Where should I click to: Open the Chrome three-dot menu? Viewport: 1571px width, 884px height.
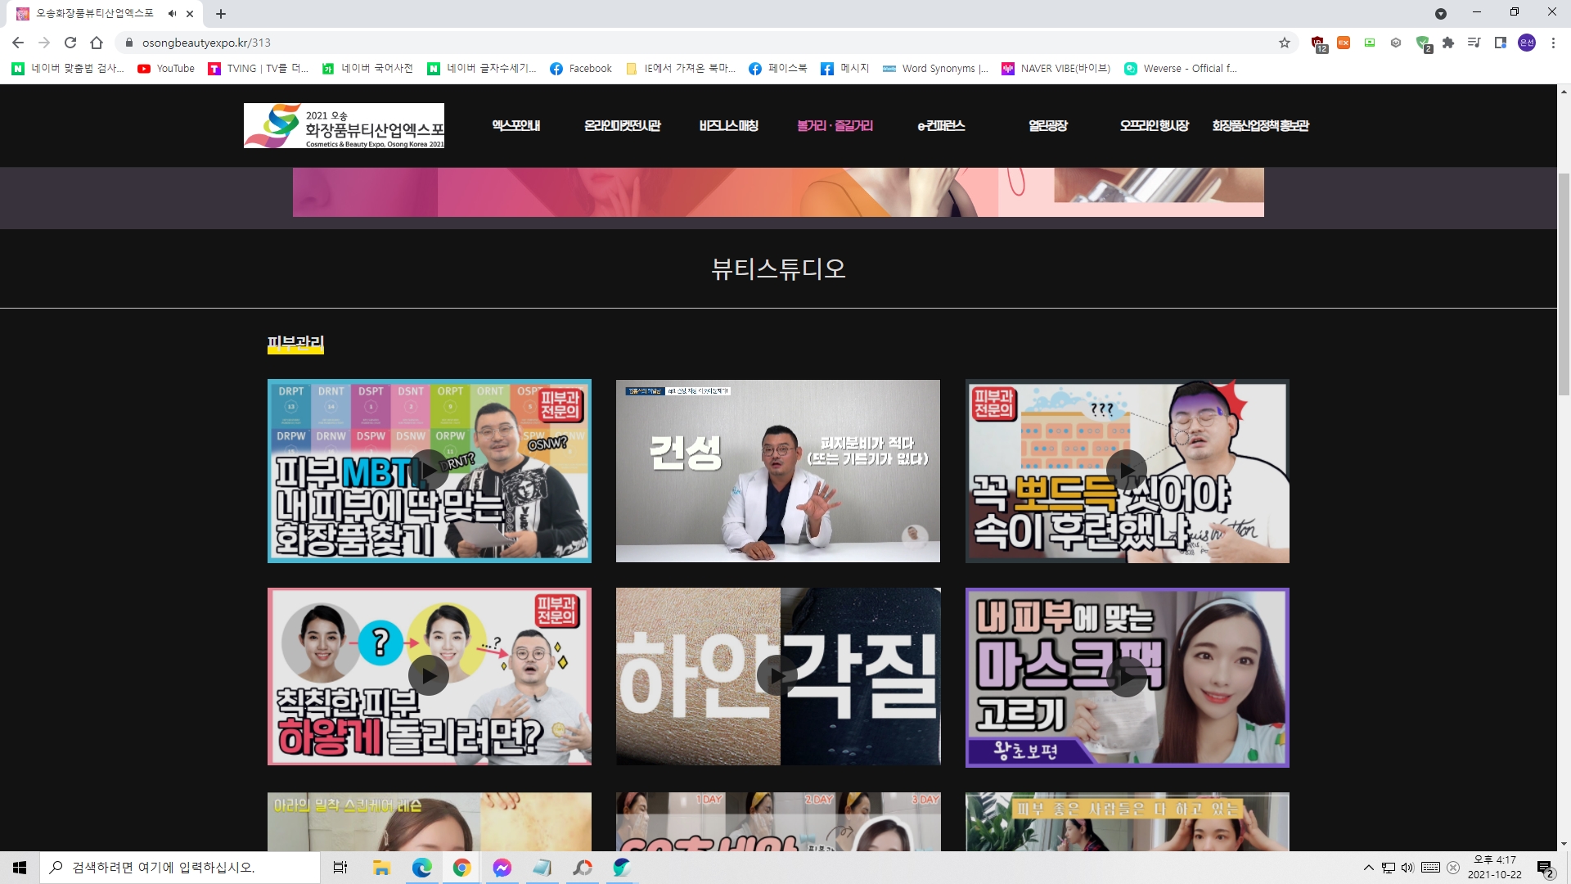coord(1553,43)
